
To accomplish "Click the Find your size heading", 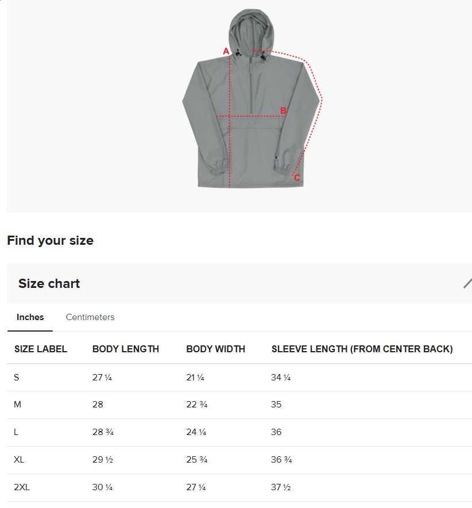I will click(50, 241).
